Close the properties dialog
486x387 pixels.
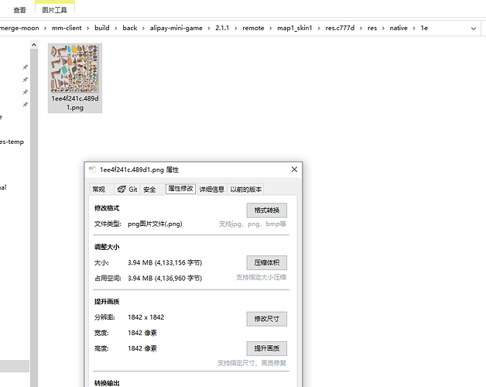pos(294,170)
